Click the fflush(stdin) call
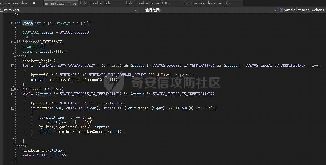 (x=110, y=103)
